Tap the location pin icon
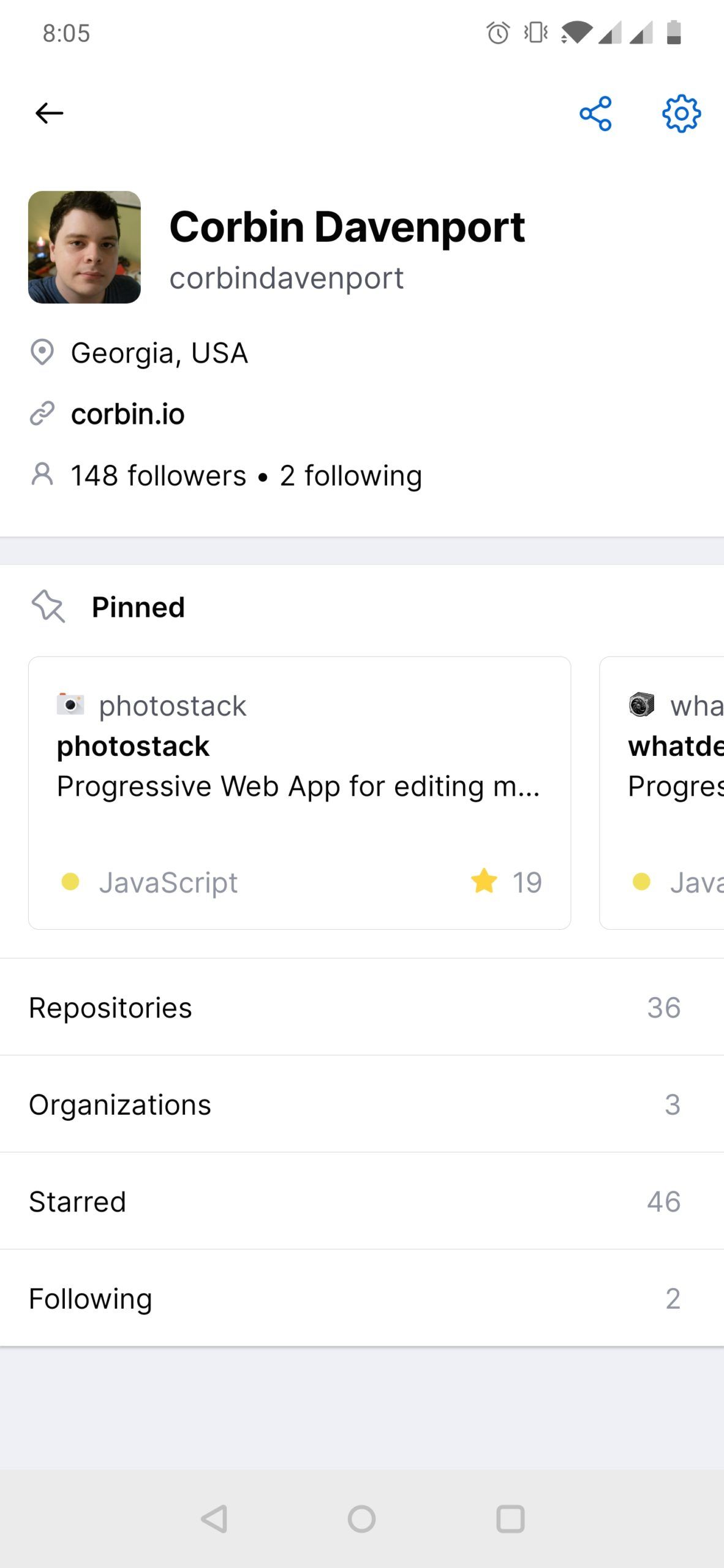The width and height of the screenshot is (724, 1568). click(x=42, y=353)
